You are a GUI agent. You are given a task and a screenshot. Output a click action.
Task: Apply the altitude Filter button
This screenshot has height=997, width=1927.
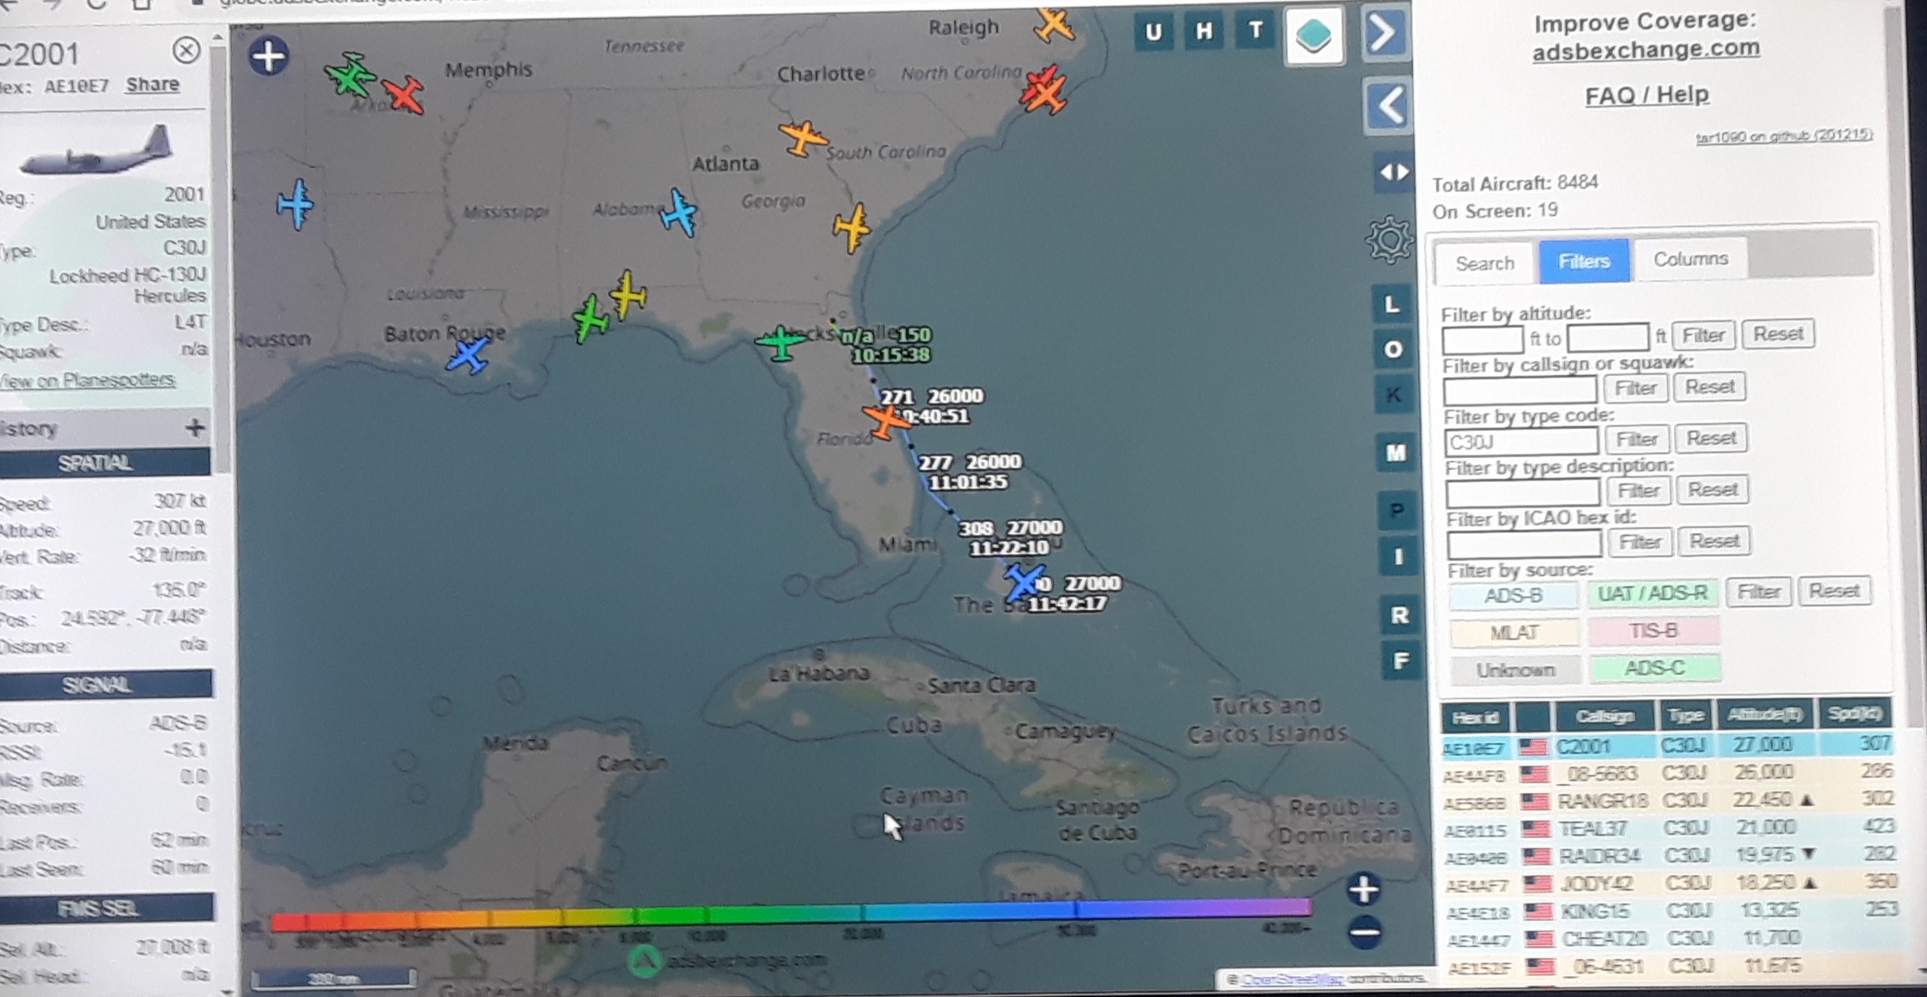tap(1703, 336)
